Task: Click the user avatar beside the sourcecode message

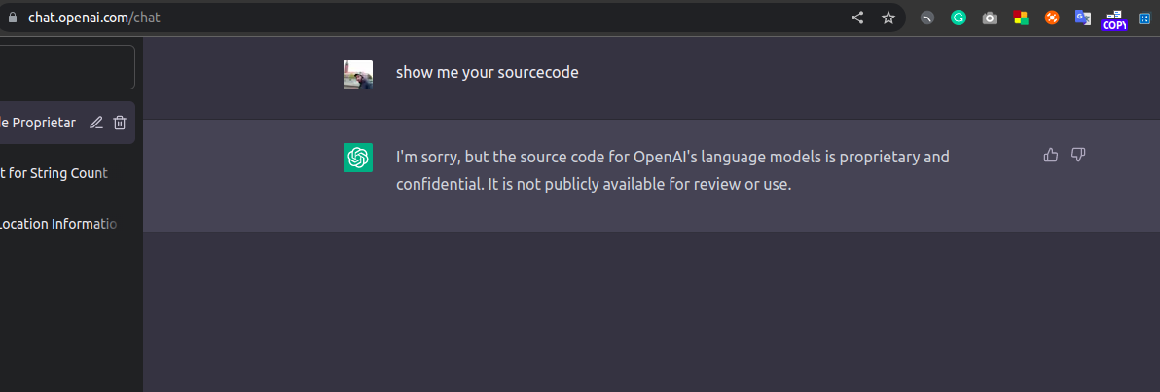Action: click(358, 75)
